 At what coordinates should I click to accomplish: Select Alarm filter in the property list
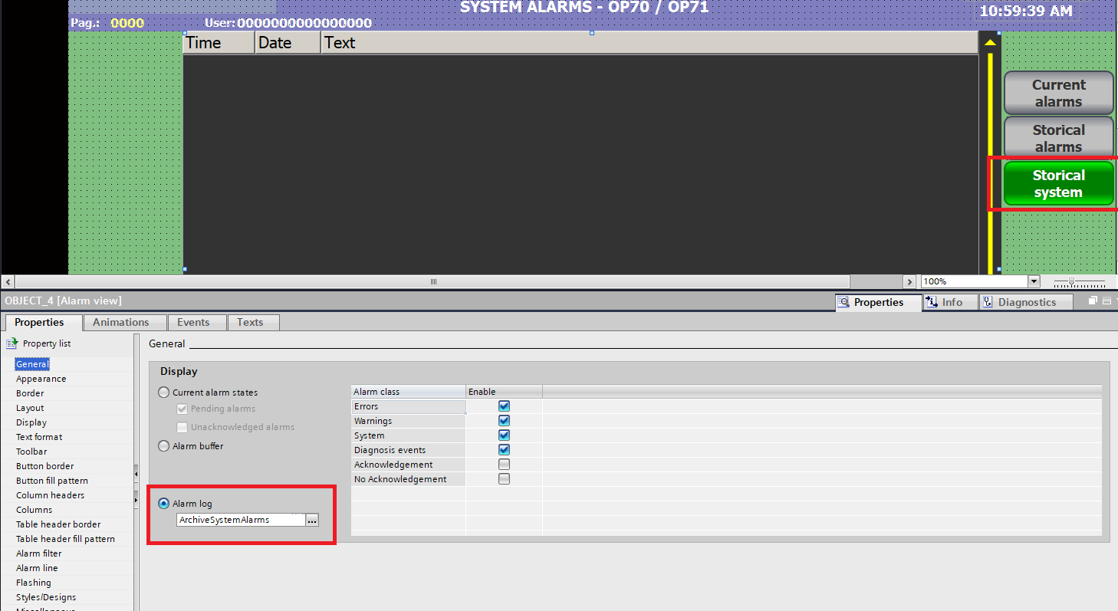click(x=39, y=554)
